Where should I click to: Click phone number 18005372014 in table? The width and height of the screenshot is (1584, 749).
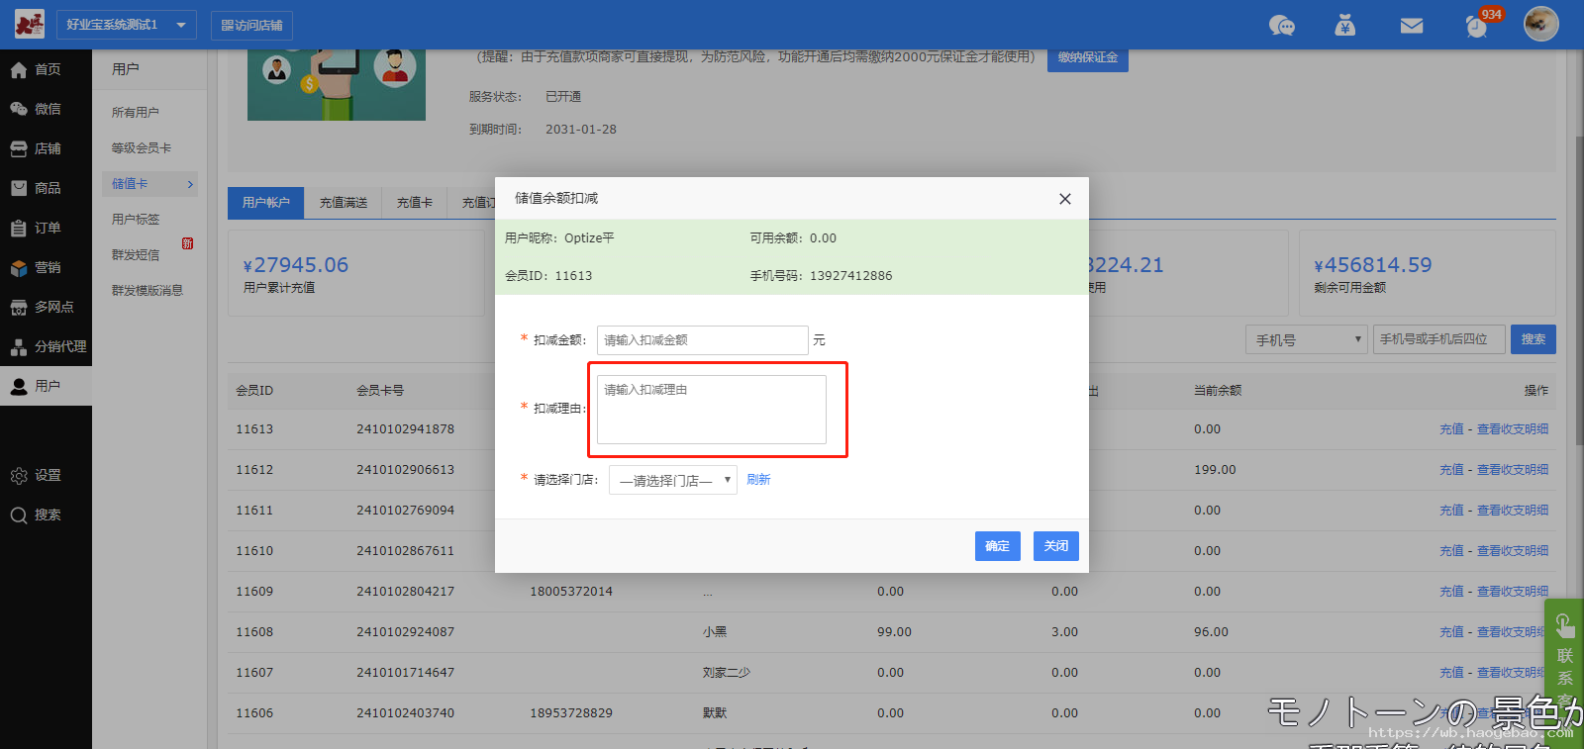coord(571,592)
